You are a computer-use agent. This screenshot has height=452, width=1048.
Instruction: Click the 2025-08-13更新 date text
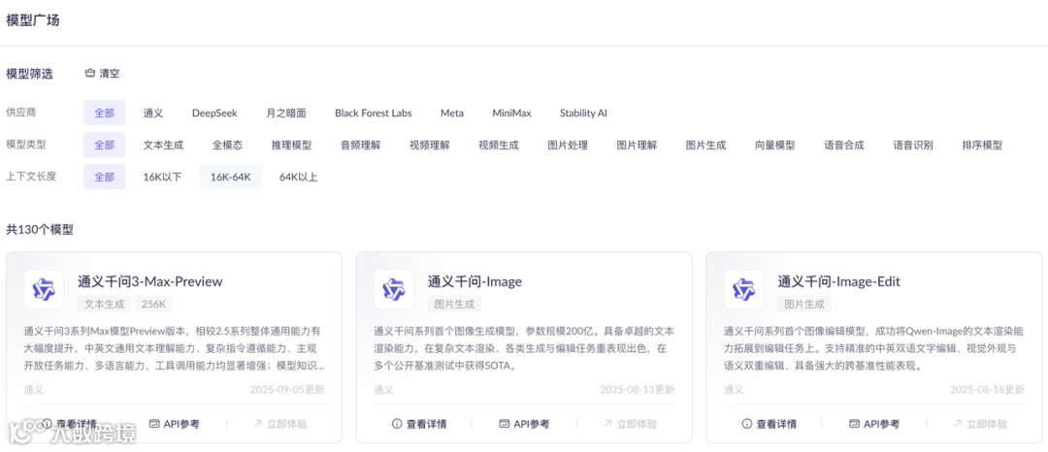click(x=637, y=389)
